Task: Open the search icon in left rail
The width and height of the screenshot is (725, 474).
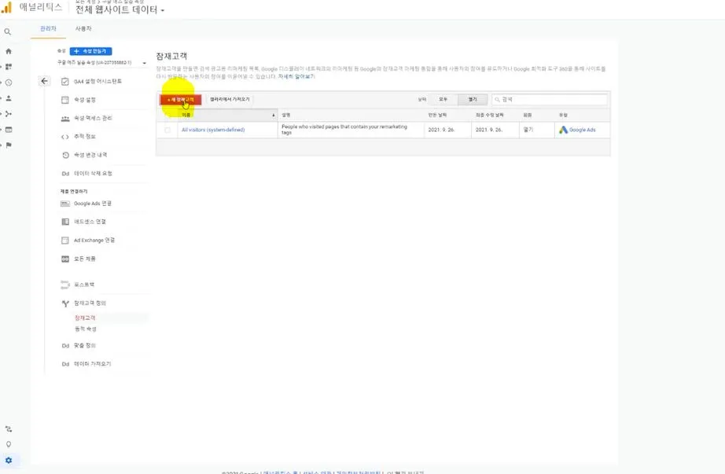Action: tap(7, 32)
